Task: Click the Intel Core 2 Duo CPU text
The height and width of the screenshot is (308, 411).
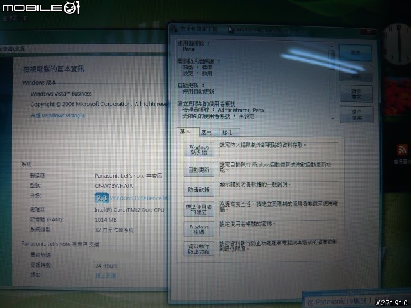Action: (x=130, y=210)
